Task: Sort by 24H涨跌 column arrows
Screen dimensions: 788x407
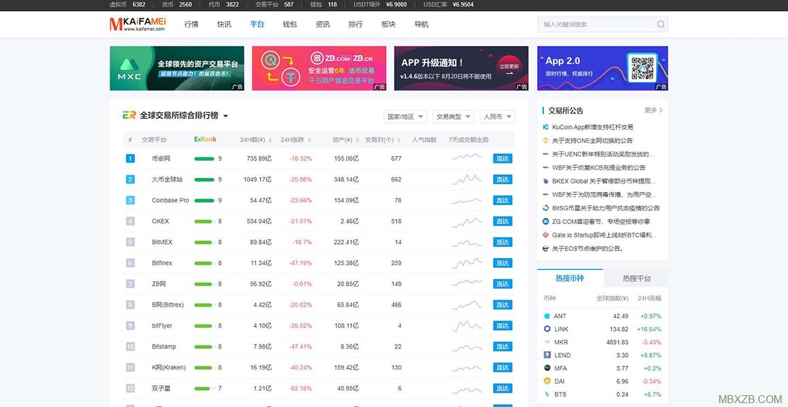Action: 309,140
